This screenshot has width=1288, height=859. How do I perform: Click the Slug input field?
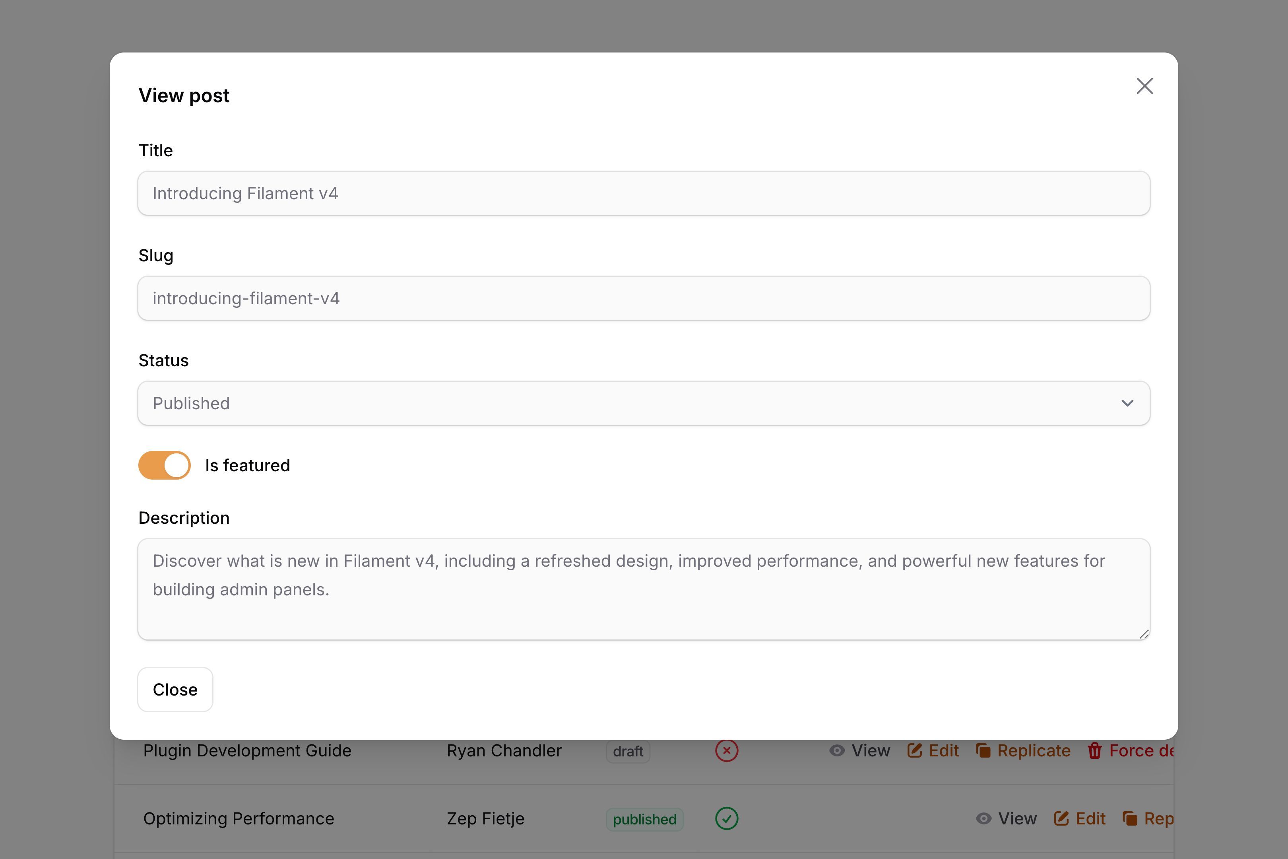pos(644,298)
